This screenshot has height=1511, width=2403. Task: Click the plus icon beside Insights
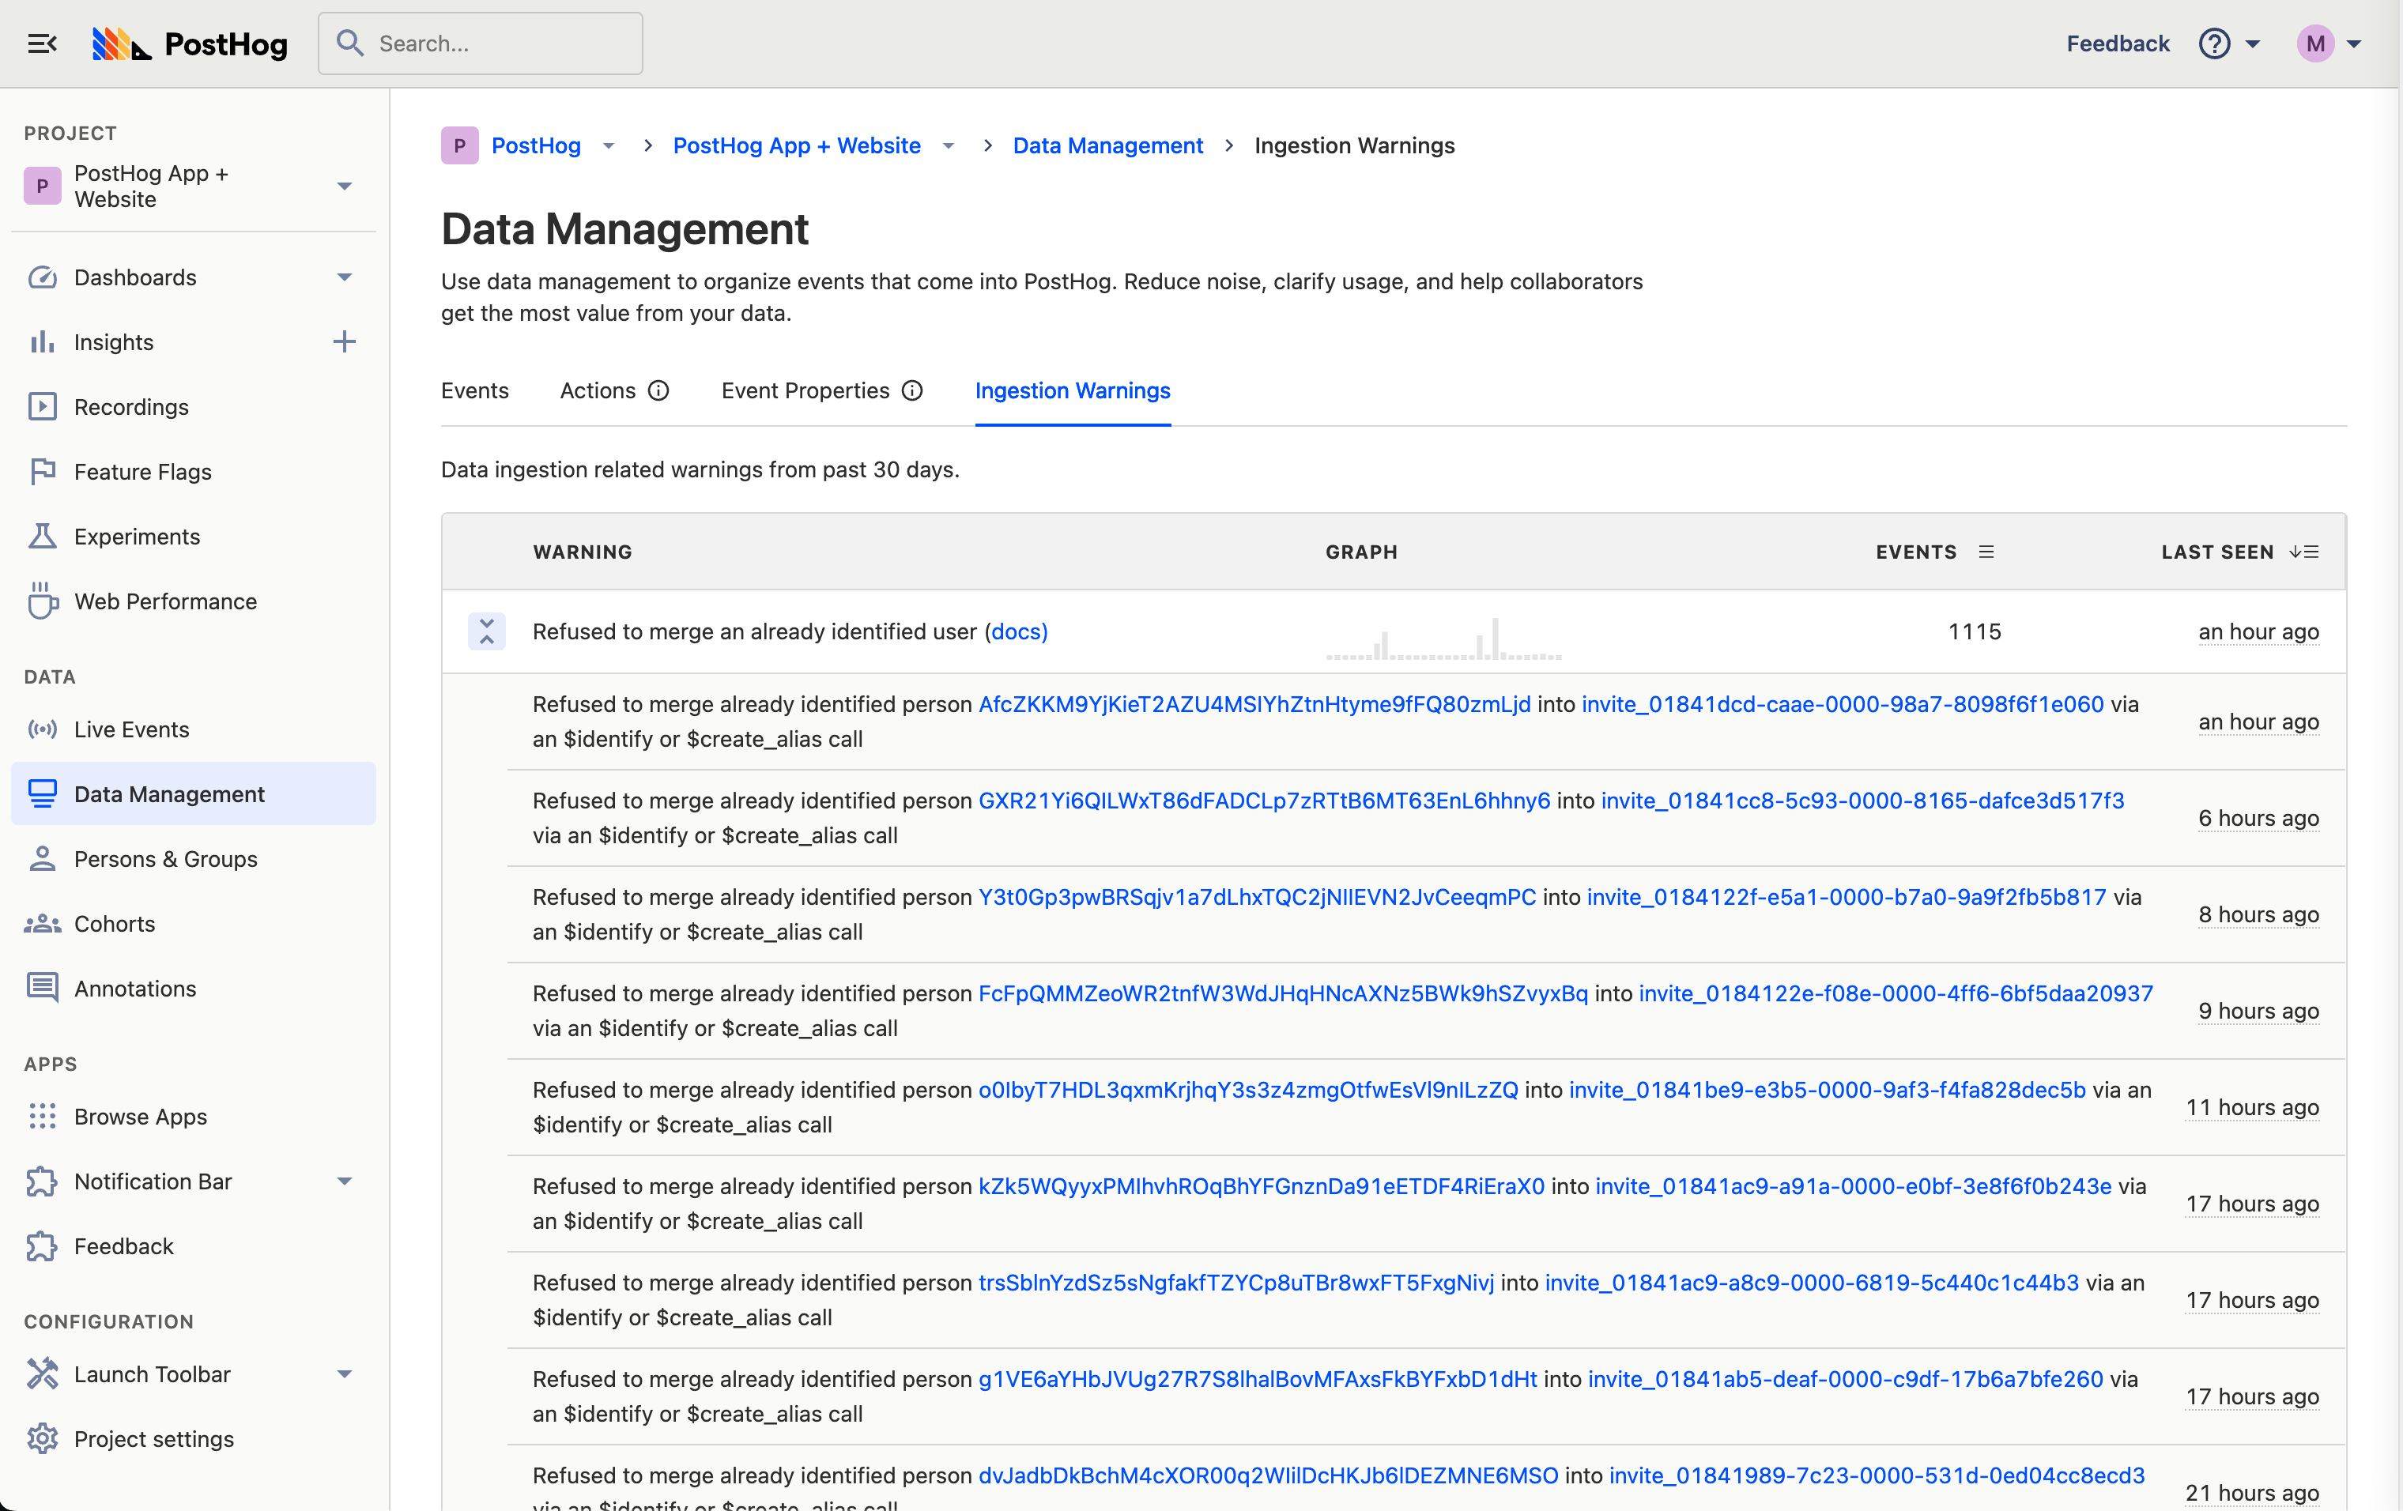coord(345,342)
